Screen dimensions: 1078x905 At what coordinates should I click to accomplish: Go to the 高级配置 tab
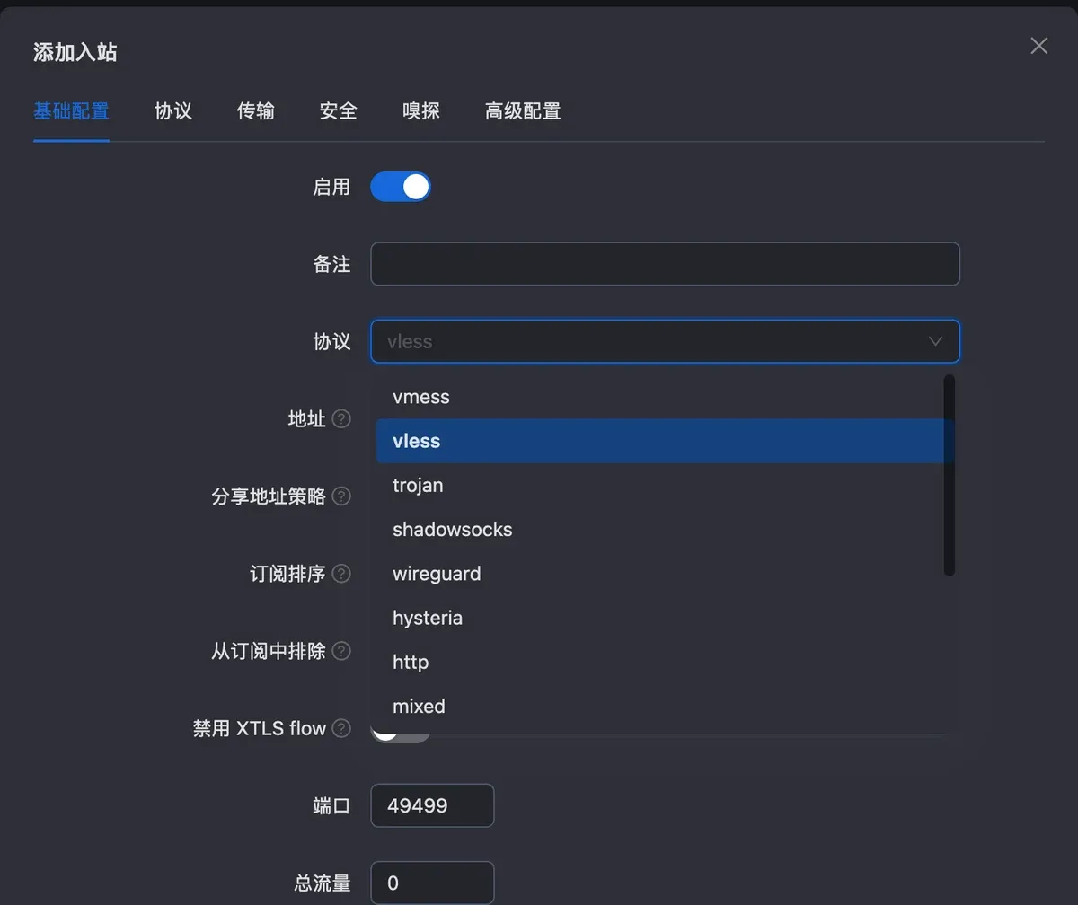pos(523,111)
